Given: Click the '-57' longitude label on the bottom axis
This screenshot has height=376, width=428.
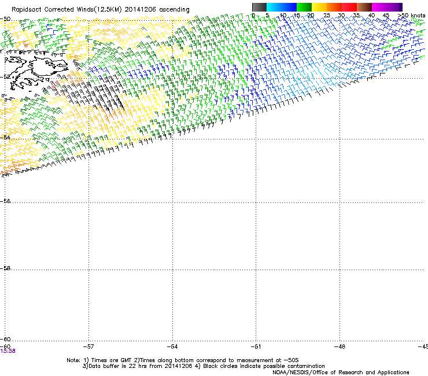Looking at the screenshot, I should (x=88, y=346).
